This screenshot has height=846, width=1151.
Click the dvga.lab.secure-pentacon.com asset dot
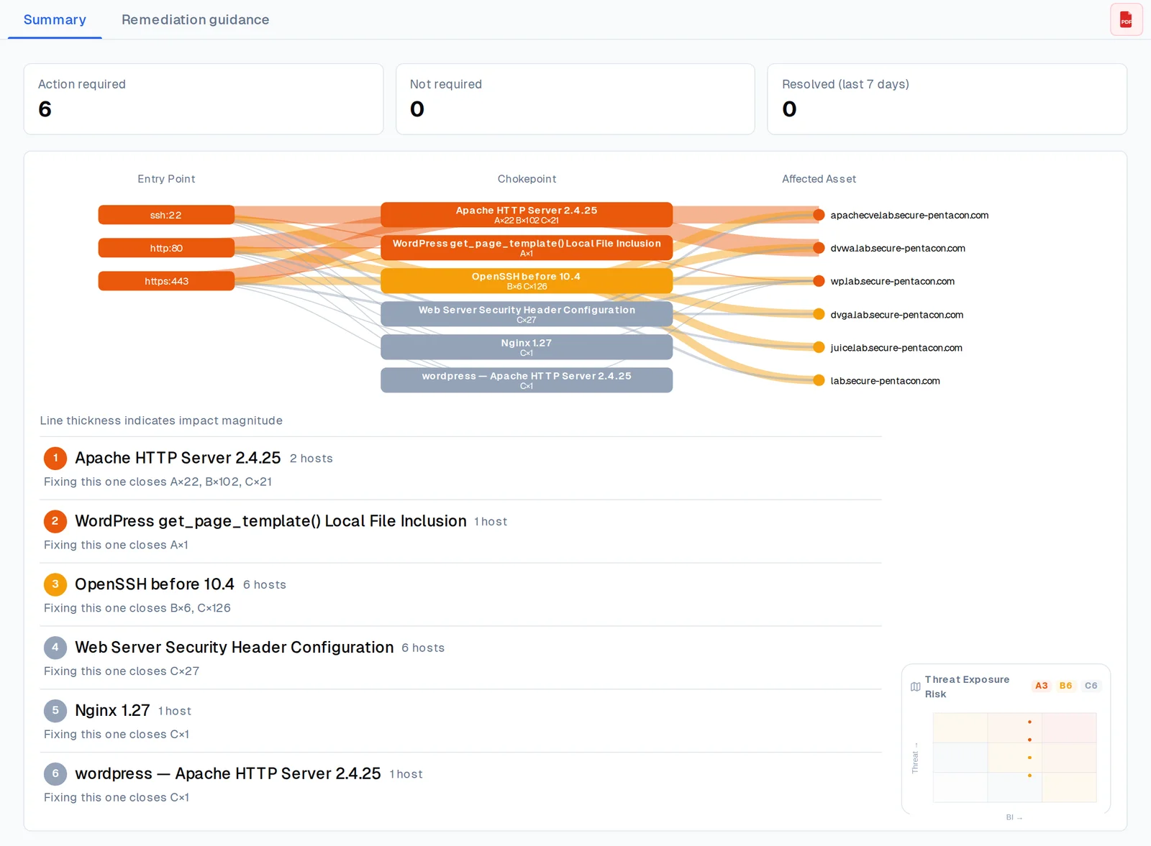819,314
